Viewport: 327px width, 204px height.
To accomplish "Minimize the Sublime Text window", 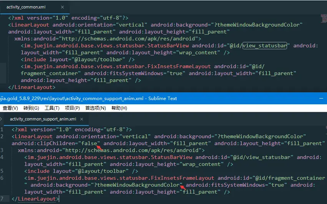I will pyautogui.click(x=321, y=99).
